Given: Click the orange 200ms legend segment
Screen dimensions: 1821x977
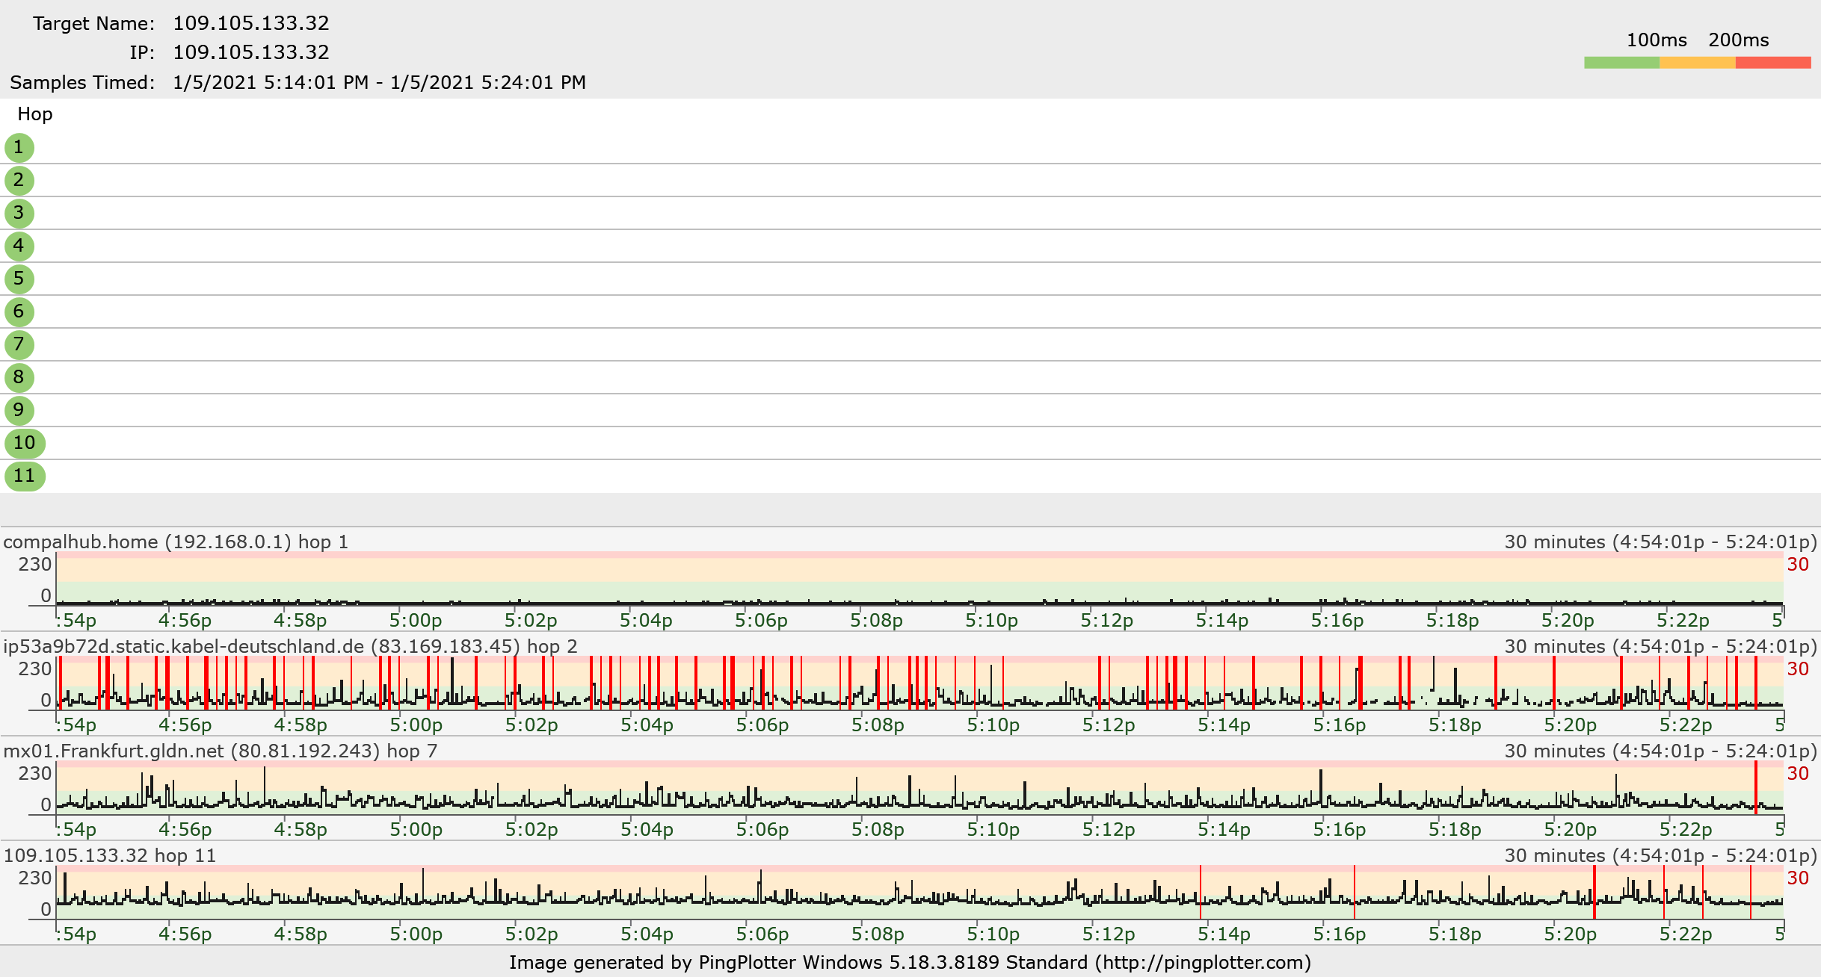Looking at the screenshot, I should click(1697, 63).
